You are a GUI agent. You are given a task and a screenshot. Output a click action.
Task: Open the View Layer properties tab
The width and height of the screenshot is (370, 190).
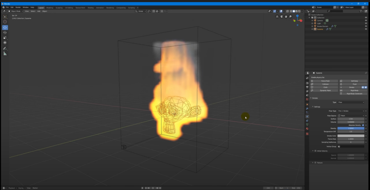pyautogui.click(x=307, y=91)
